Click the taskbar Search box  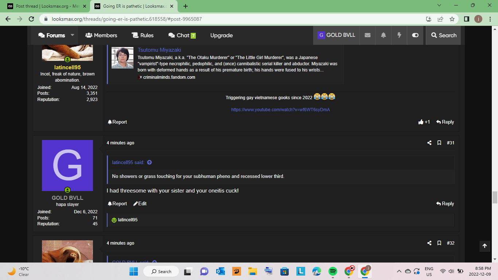(161, 271)
